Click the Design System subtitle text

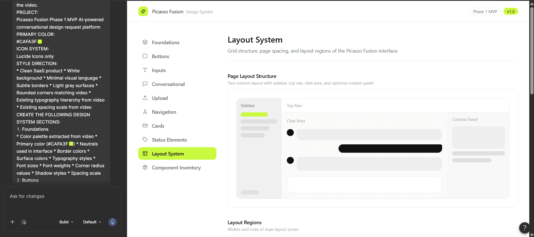(x=199, y=12)
